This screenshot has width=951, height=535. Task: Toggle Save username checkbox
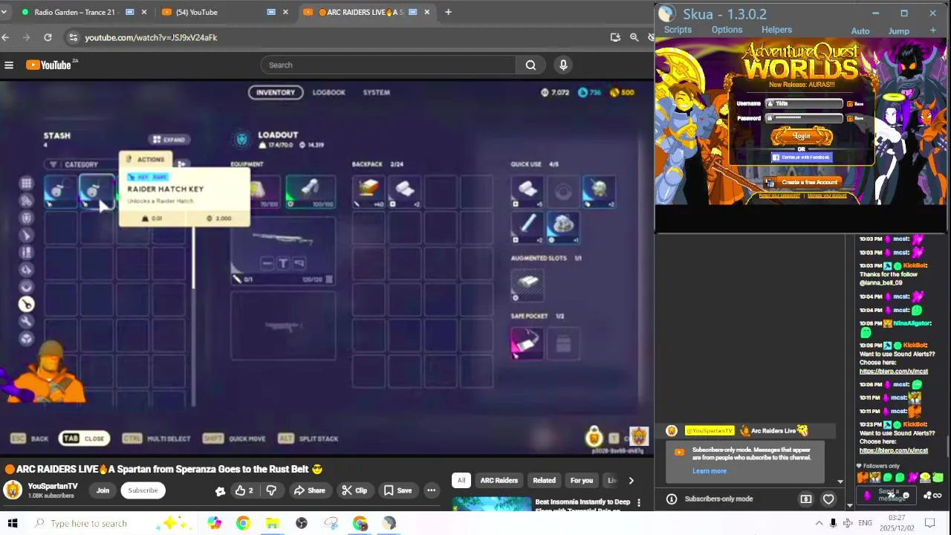851,104
